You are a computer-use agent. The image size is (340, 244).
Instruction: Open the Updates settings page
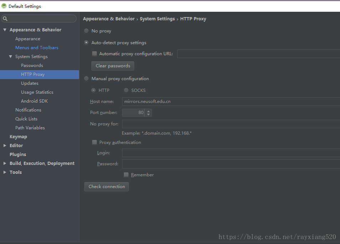(x=30, y=83)
